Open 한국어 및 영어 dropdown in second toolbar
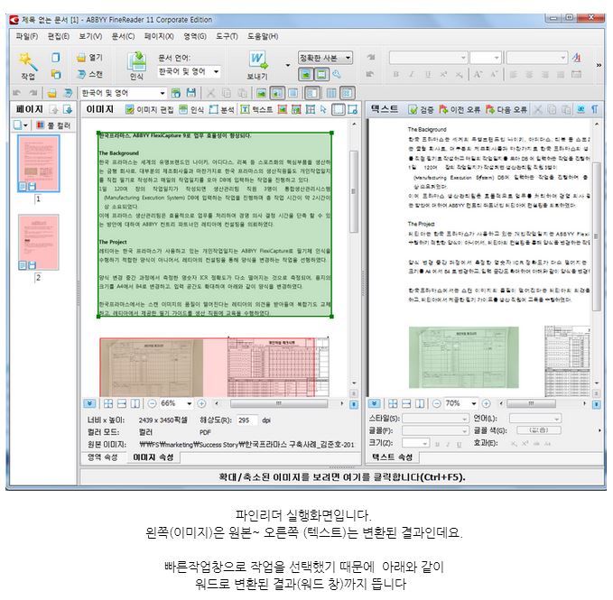Screen dimensions: 613x600 click(123, 93)
